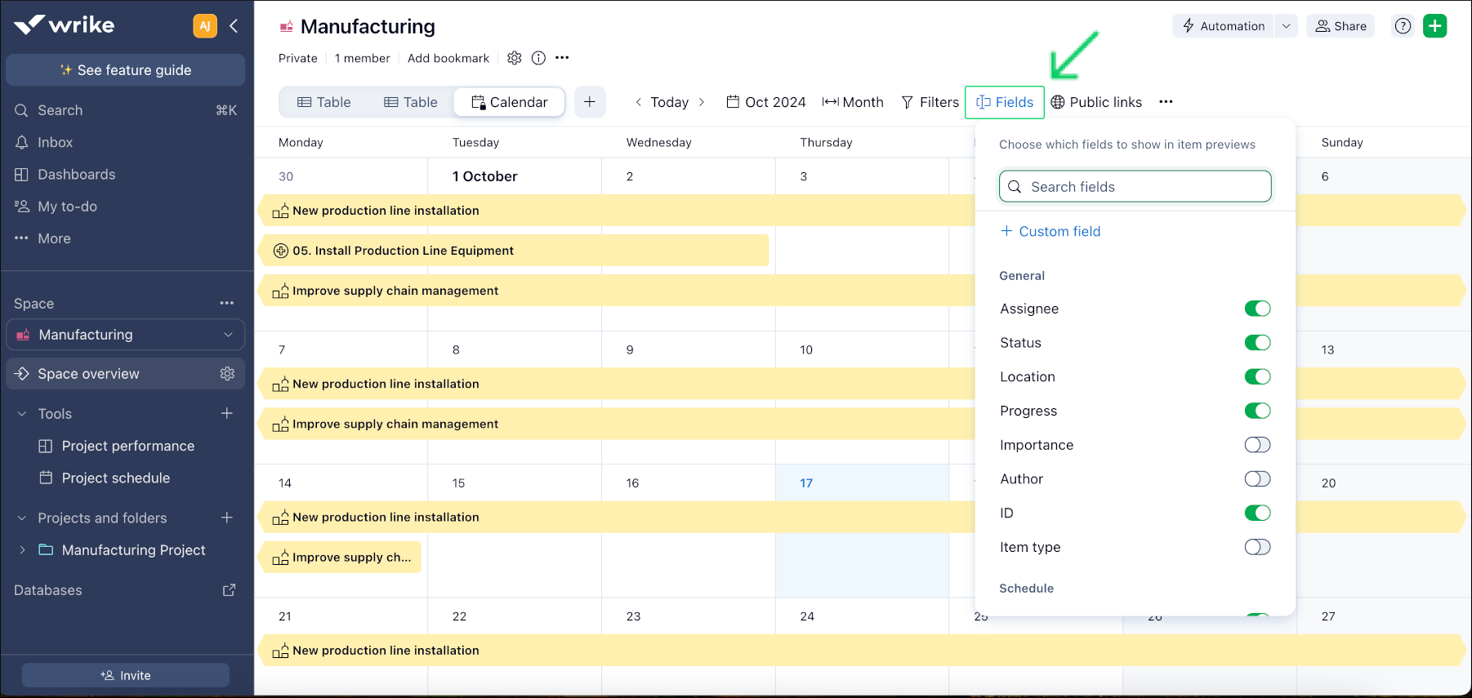Expand the Manufacturing space selector

[x=228, y=335]
